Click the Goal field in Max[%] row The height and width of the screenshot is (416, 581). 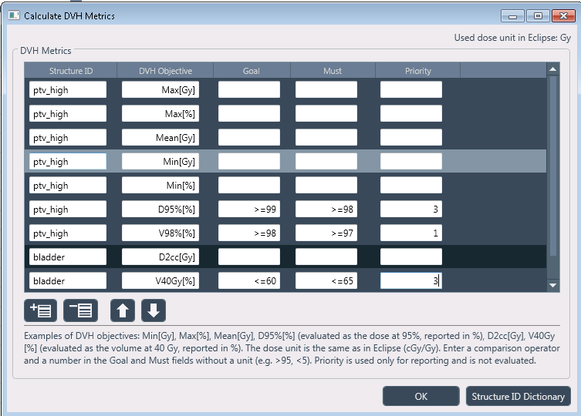click(249, 113)
